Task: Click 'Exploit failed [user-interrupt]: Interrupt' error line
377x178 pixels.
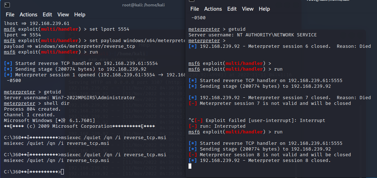Action: [x=257, y=121]
